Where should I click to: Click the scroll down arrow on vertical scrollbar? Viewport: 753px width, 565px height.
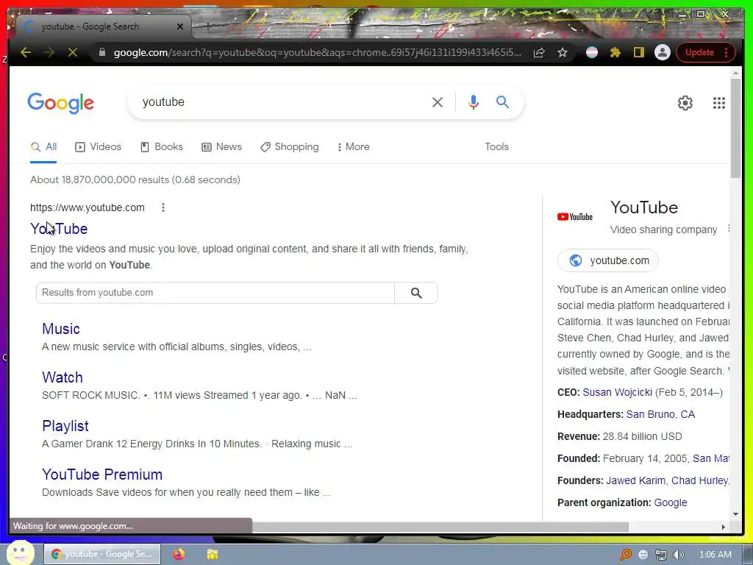[x=735, y=514]
